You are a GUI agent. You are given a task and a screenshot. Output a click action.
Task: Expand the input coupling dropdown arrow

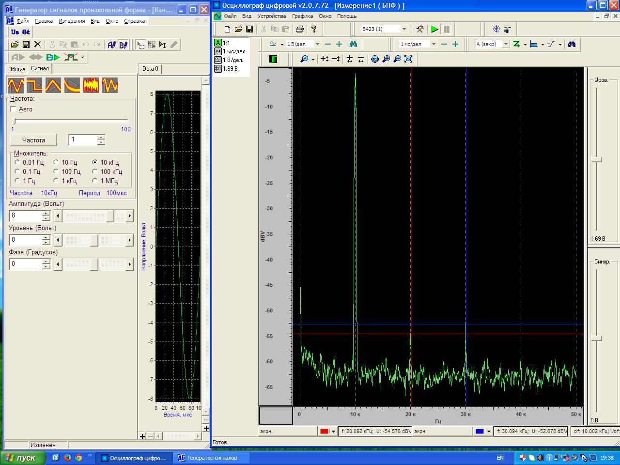(x=283, y=44)
